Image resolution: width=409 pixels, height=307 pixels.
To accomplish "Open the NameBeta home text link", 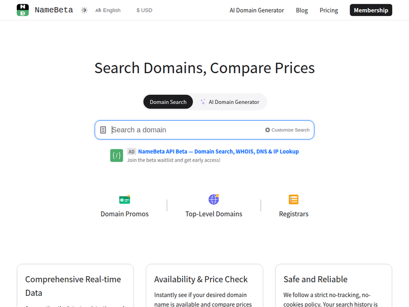I will click(x=54, y=10).
